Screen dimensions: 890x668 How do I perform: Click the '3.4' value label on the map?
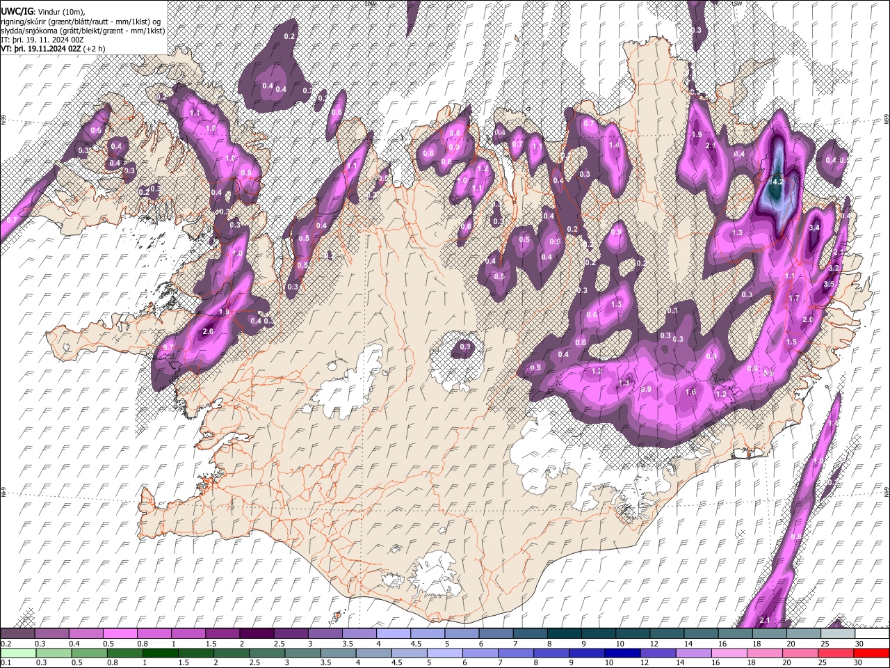click(x=815, y=228)
